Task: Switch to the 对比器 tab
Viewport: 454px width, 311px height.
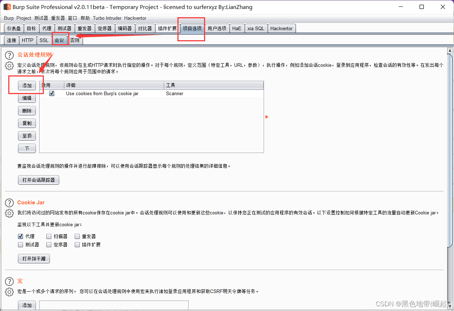Action: pos(145,28)
